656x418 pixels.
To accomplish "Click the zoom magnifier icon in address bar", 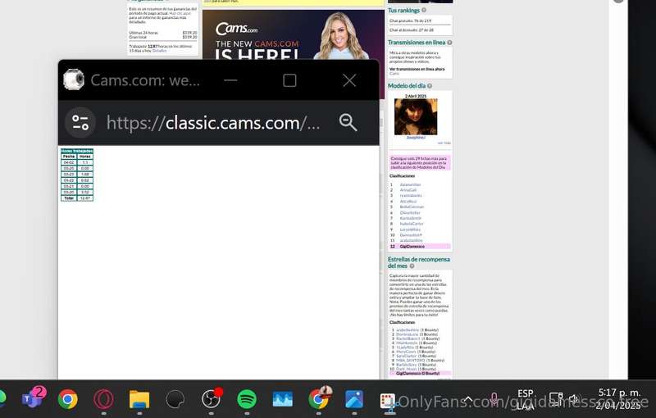I will (x=348, y=122).
